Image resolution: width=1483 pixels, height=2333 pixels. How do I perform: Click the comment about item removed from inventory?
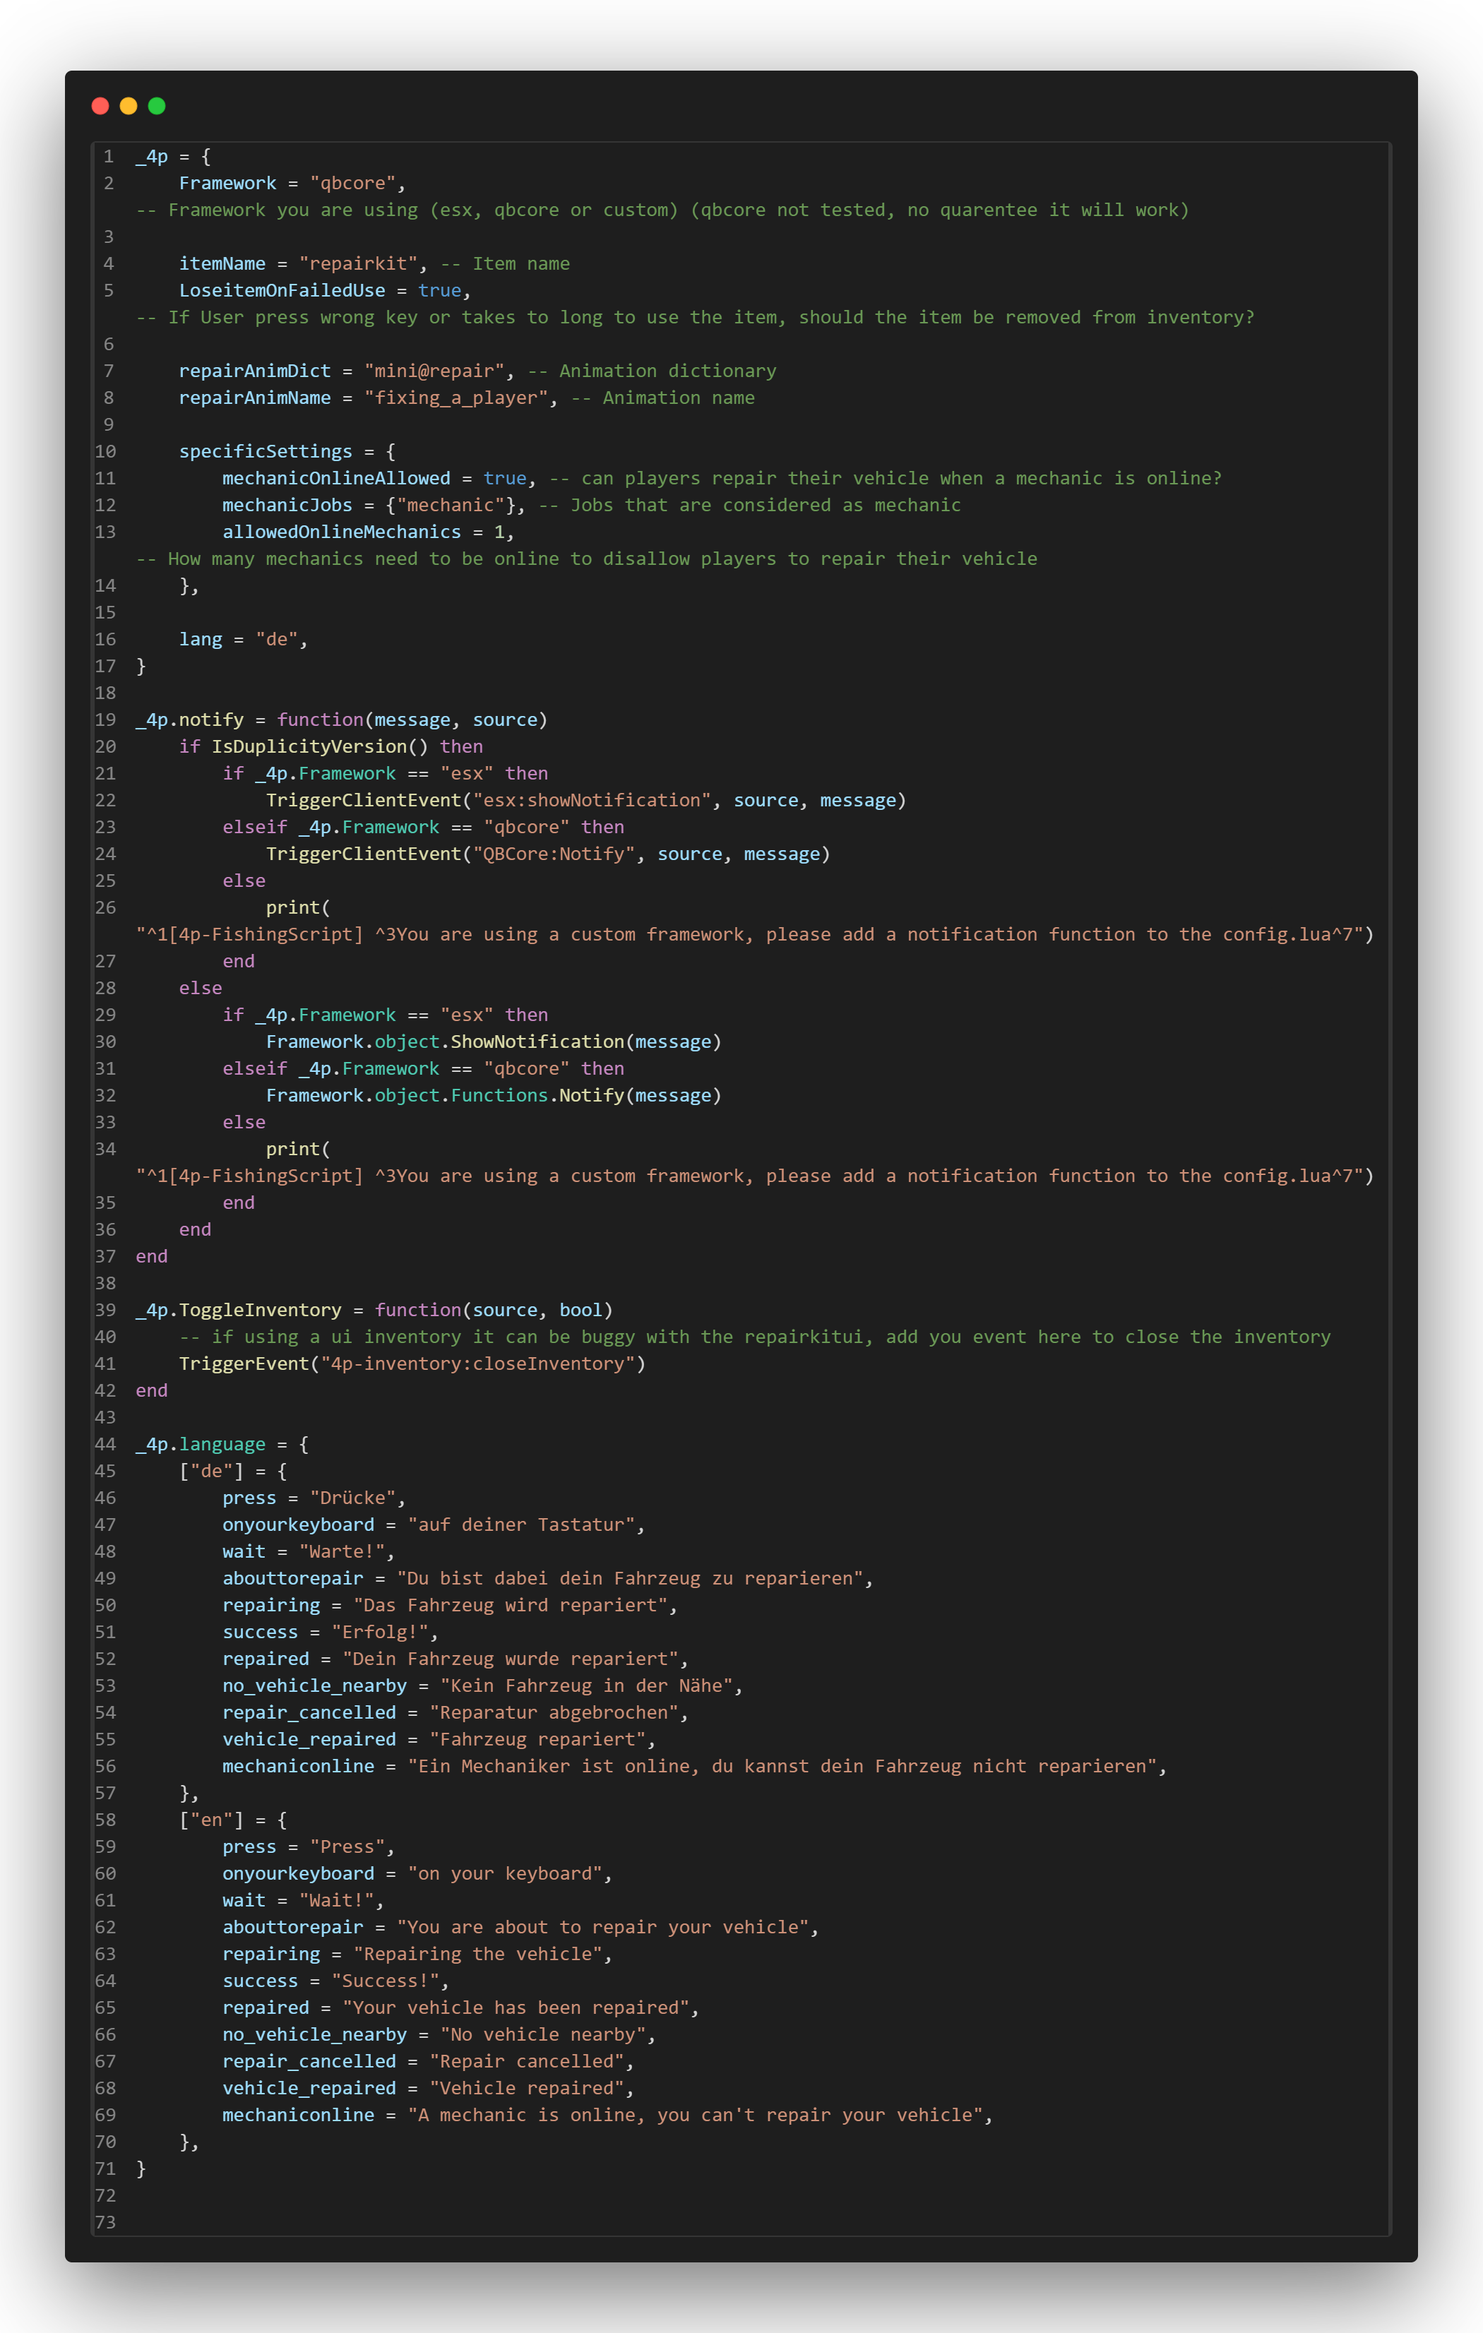pyautogui.click(x=694, y=318)
